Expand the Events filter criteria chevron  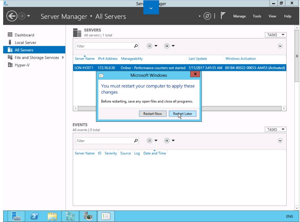tap(280, 141)
